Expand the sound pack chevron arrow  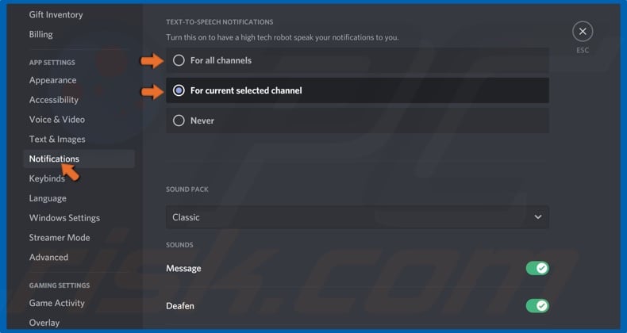(x=537, y=217)
